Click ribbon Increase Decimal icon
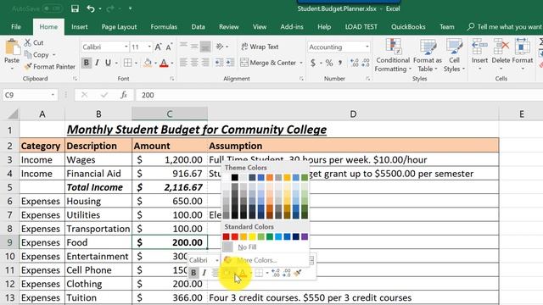 tap(355, 63)
